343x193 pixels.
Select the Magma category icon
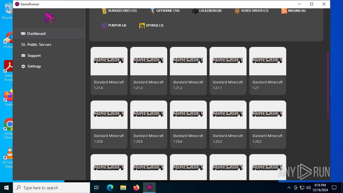284,11
